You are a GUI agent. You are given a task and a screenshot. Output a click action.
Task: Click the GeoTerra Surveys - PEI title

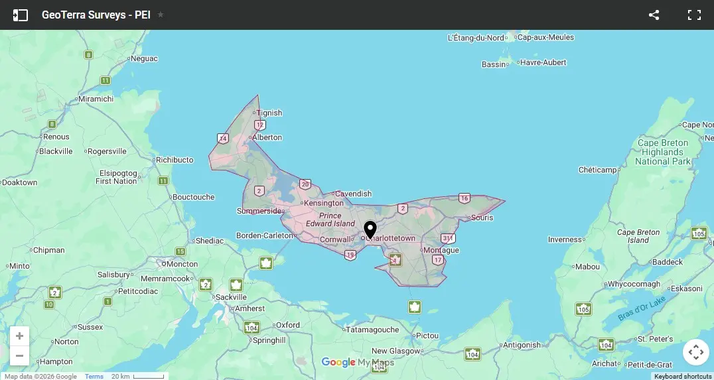tap(96, 15)
